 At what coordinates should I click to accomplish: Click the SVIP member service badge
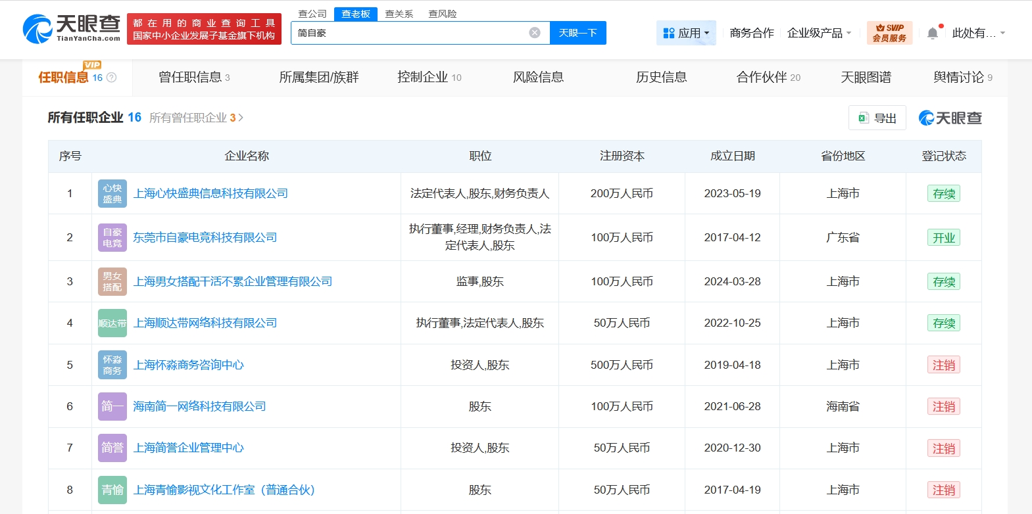889,33
